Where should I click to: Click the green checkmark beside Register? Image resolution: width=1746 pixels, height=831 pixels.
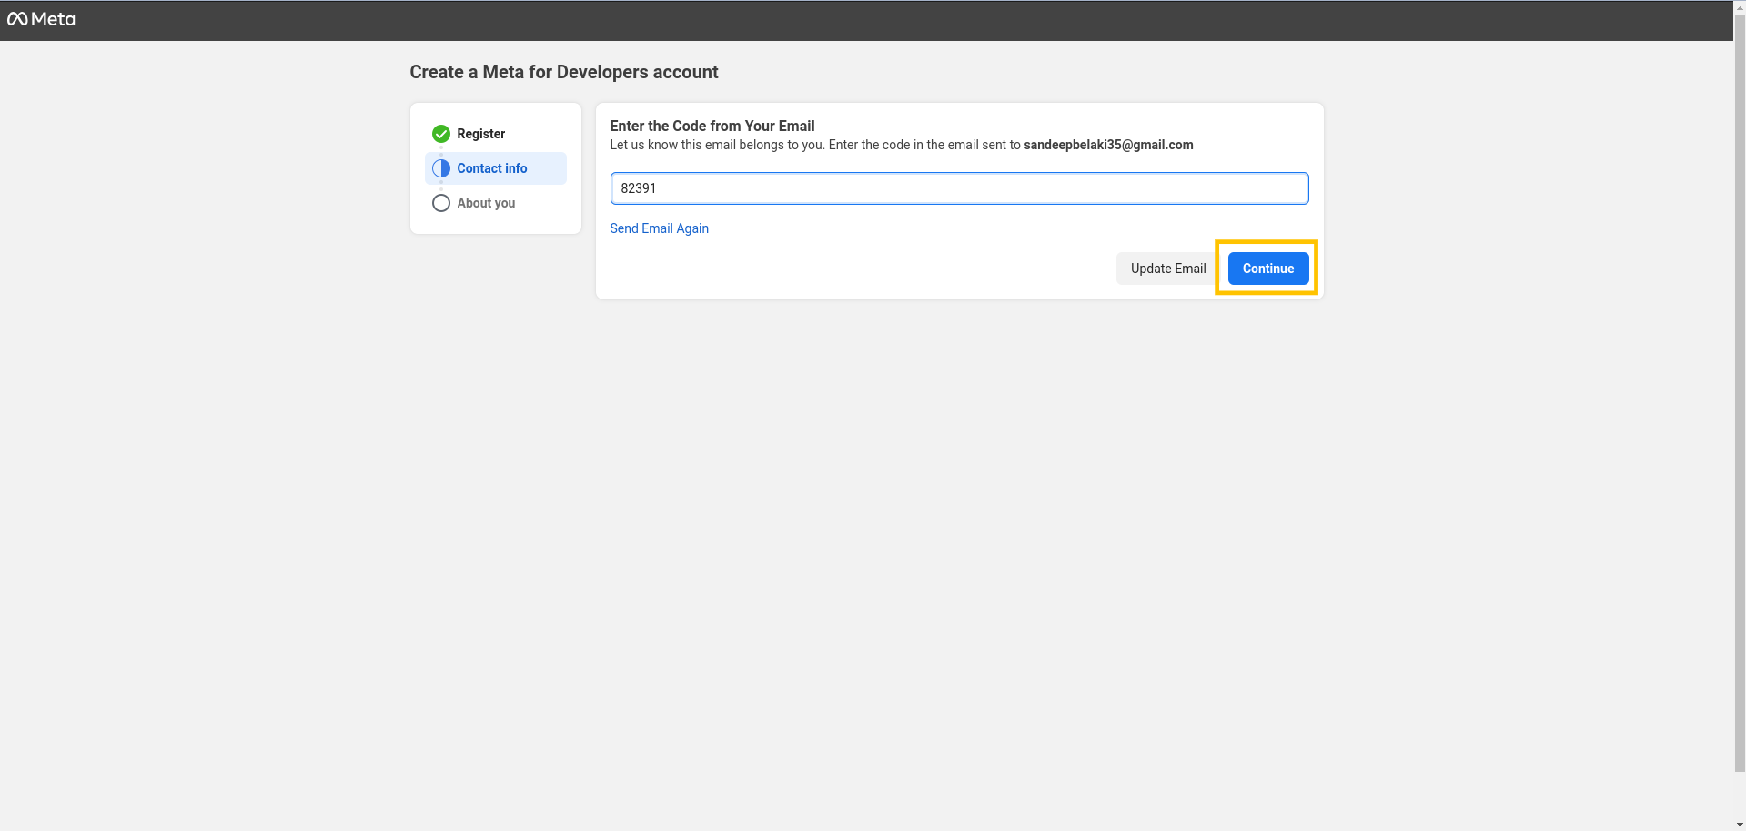click(x=441, y=134)
